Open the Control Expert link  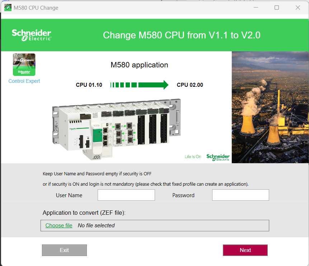[24, 81]
